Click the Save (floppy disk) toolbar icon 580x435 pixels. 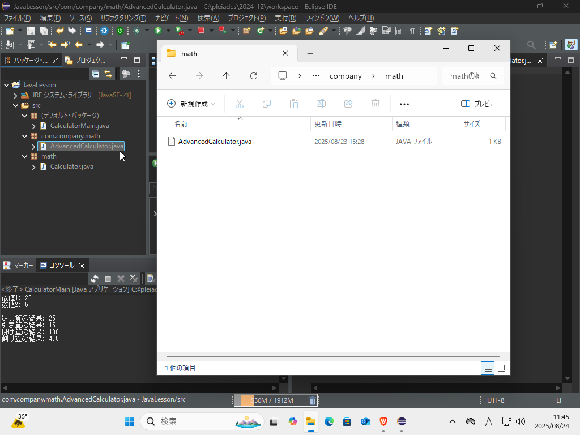point(31,31)
